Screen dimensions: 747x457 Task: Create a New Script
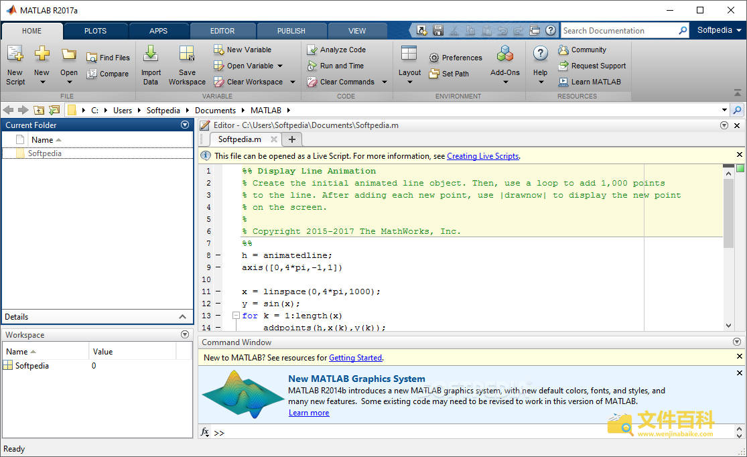pos(15,65)
